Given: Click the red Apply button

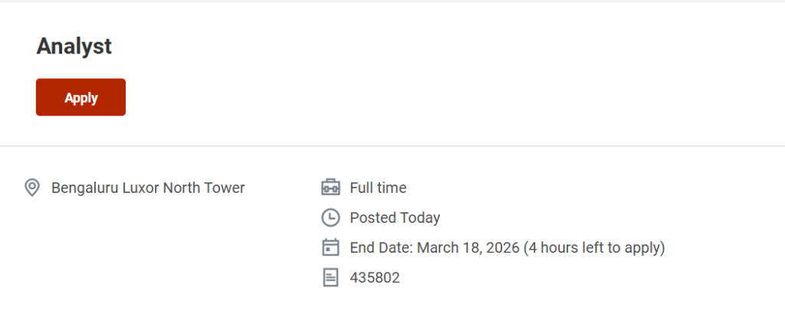Looking at the screenshot, I should (x=80, y=97).
